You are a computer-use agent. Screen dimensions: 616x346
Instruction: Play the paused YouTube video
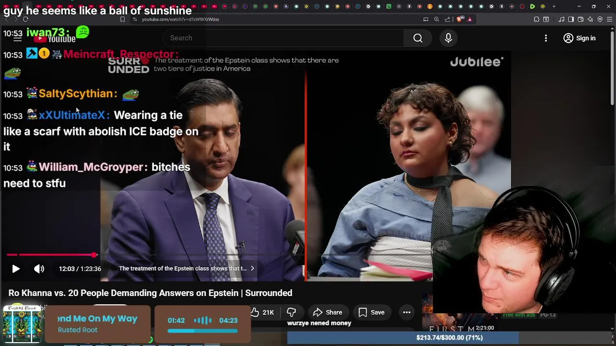[15, 269]
